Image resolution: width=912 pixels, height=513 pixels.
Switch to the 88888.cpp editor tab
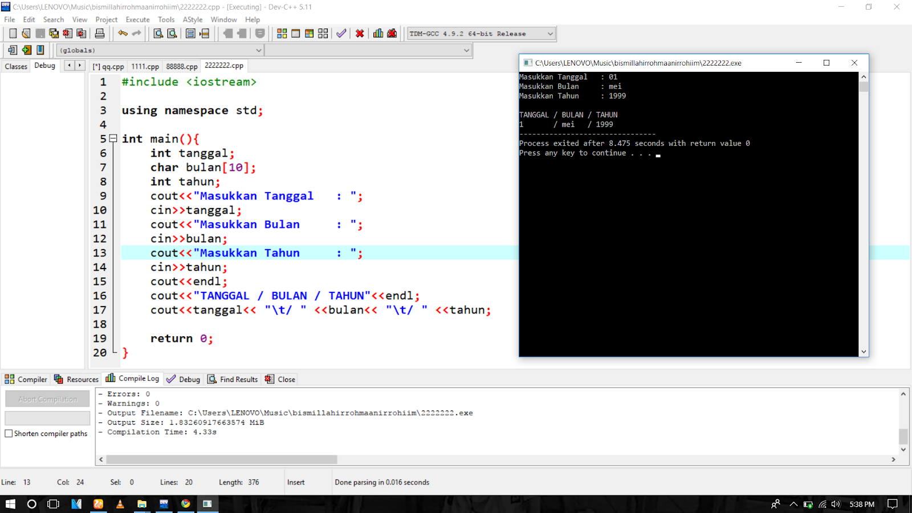(x=182, y=67)
